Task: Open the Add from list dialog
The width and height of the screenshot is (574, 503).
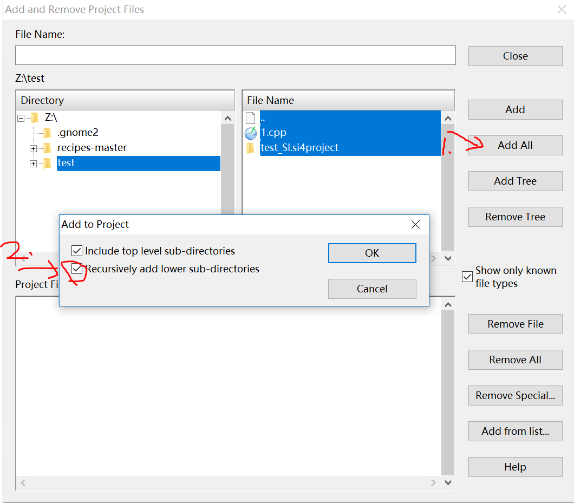Action: 515,431
